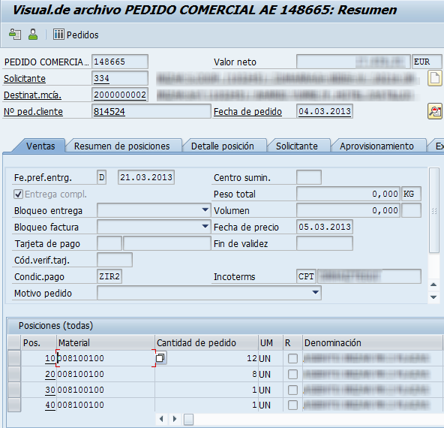Click the multiple selection icon in Material cell
This screenshot has width=444, height=428.
[160, 358]
